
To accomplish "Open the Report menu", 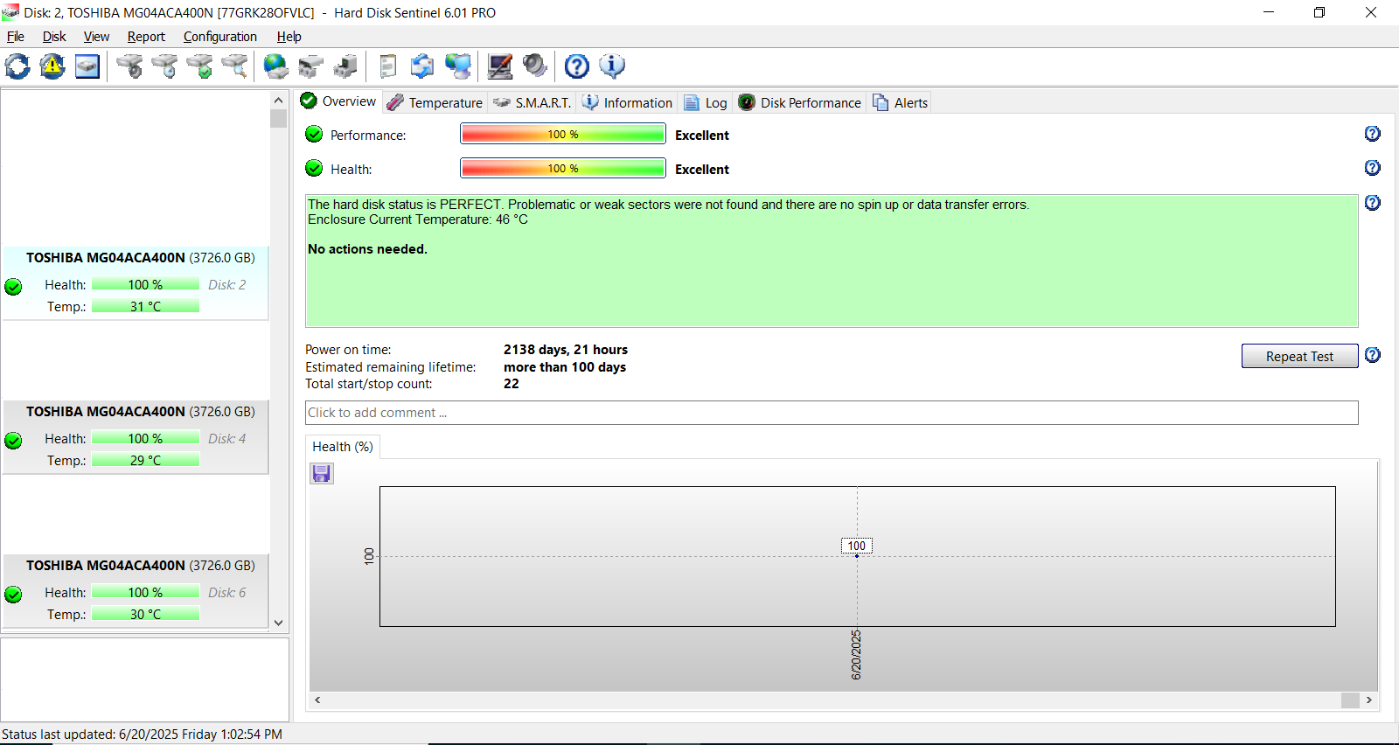I will pos(146,37).
